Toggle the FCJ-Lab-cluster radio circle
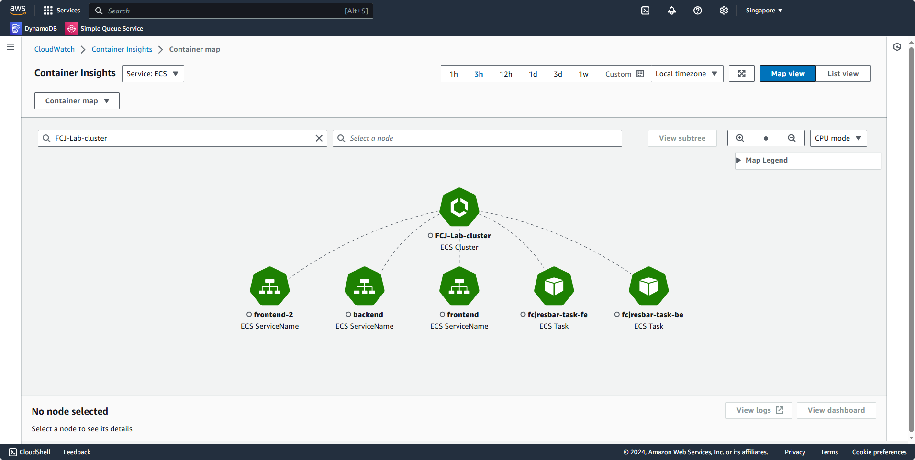This screenshot has height=460, width=915. (x=430, y=236)
